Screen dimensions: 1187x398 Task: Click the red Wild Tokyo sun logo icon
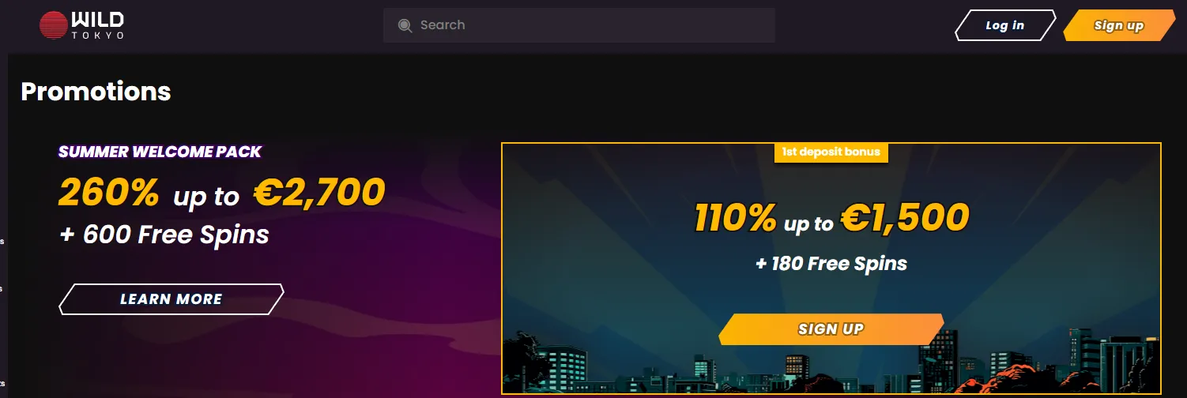55,25
